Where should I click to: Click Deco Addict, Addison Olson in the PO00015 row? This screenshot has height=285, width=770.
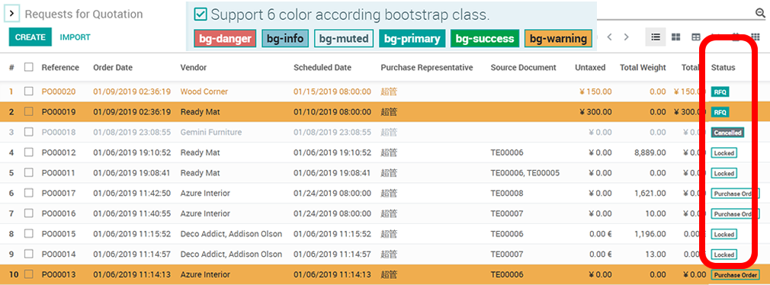point(231,234)
